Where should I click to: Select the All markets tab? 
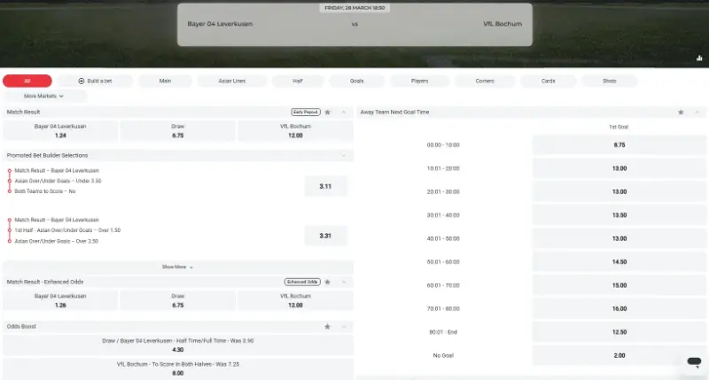coord(27,81)
